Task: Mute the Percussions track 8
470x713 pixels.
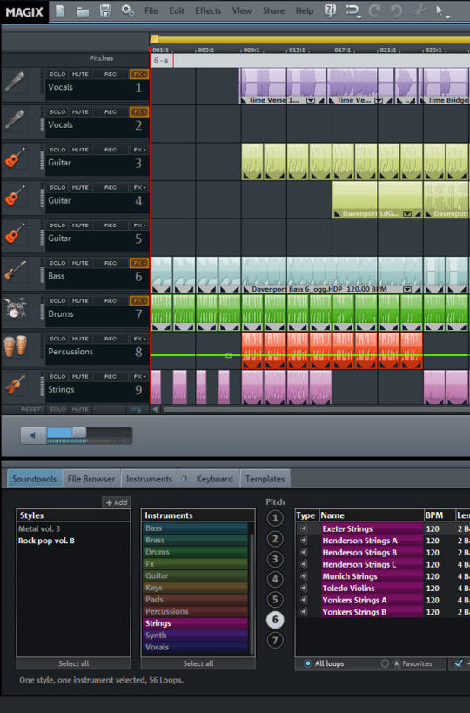Action: 80,339
